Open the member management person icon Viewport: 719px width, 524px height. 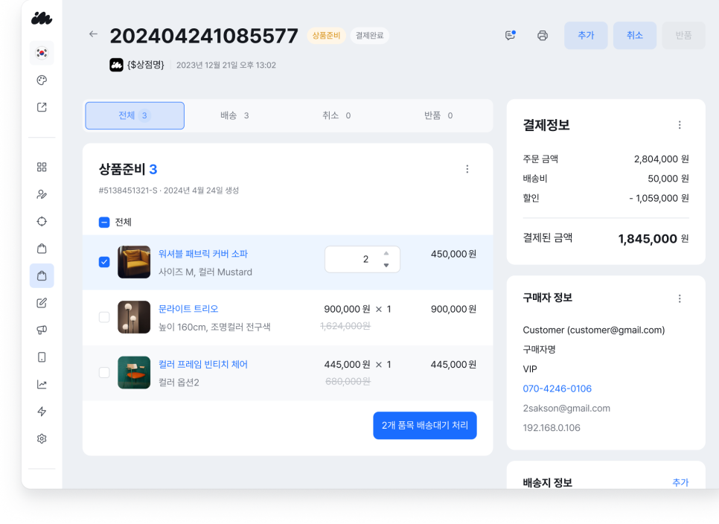point(42,194)
